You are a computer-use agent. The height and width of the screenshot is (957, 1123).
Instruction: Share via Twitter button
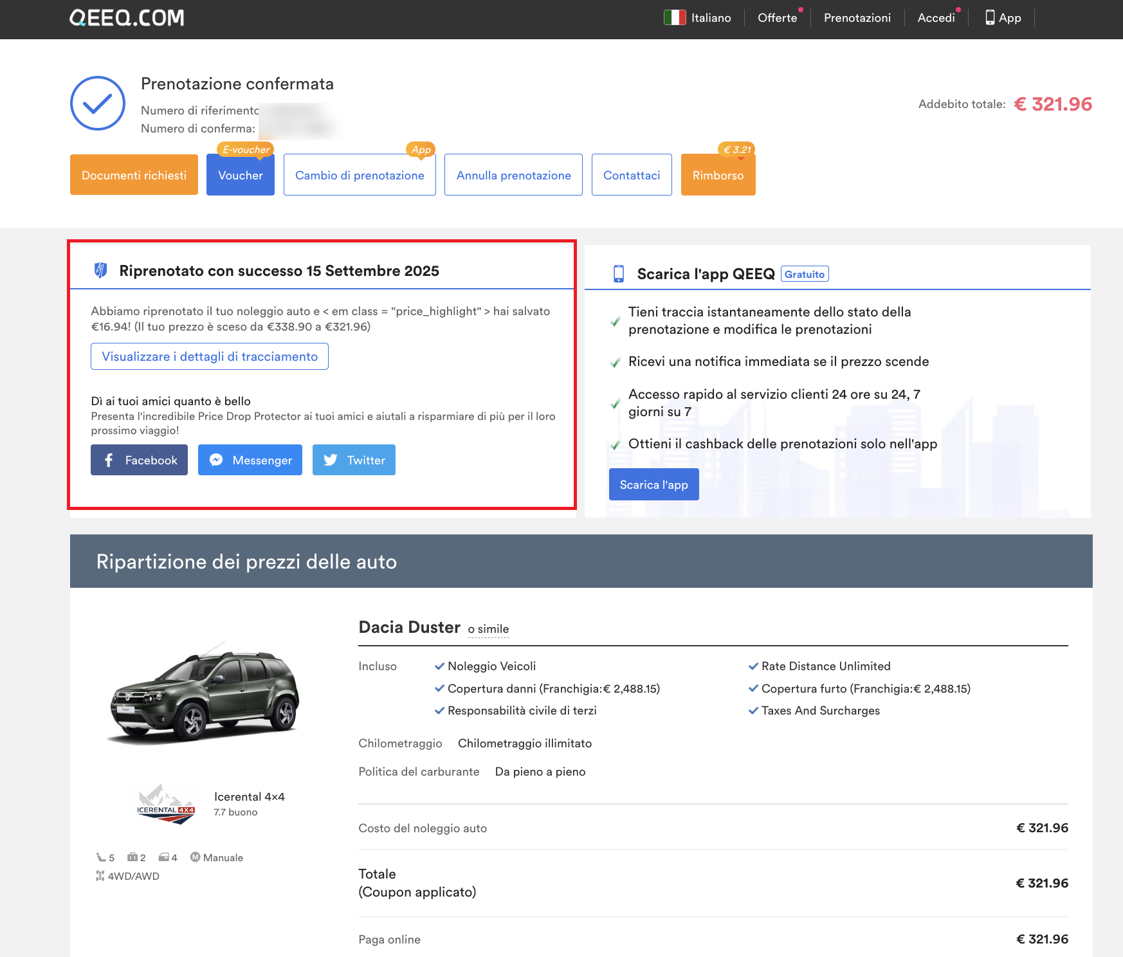click(x=354, y=460)
